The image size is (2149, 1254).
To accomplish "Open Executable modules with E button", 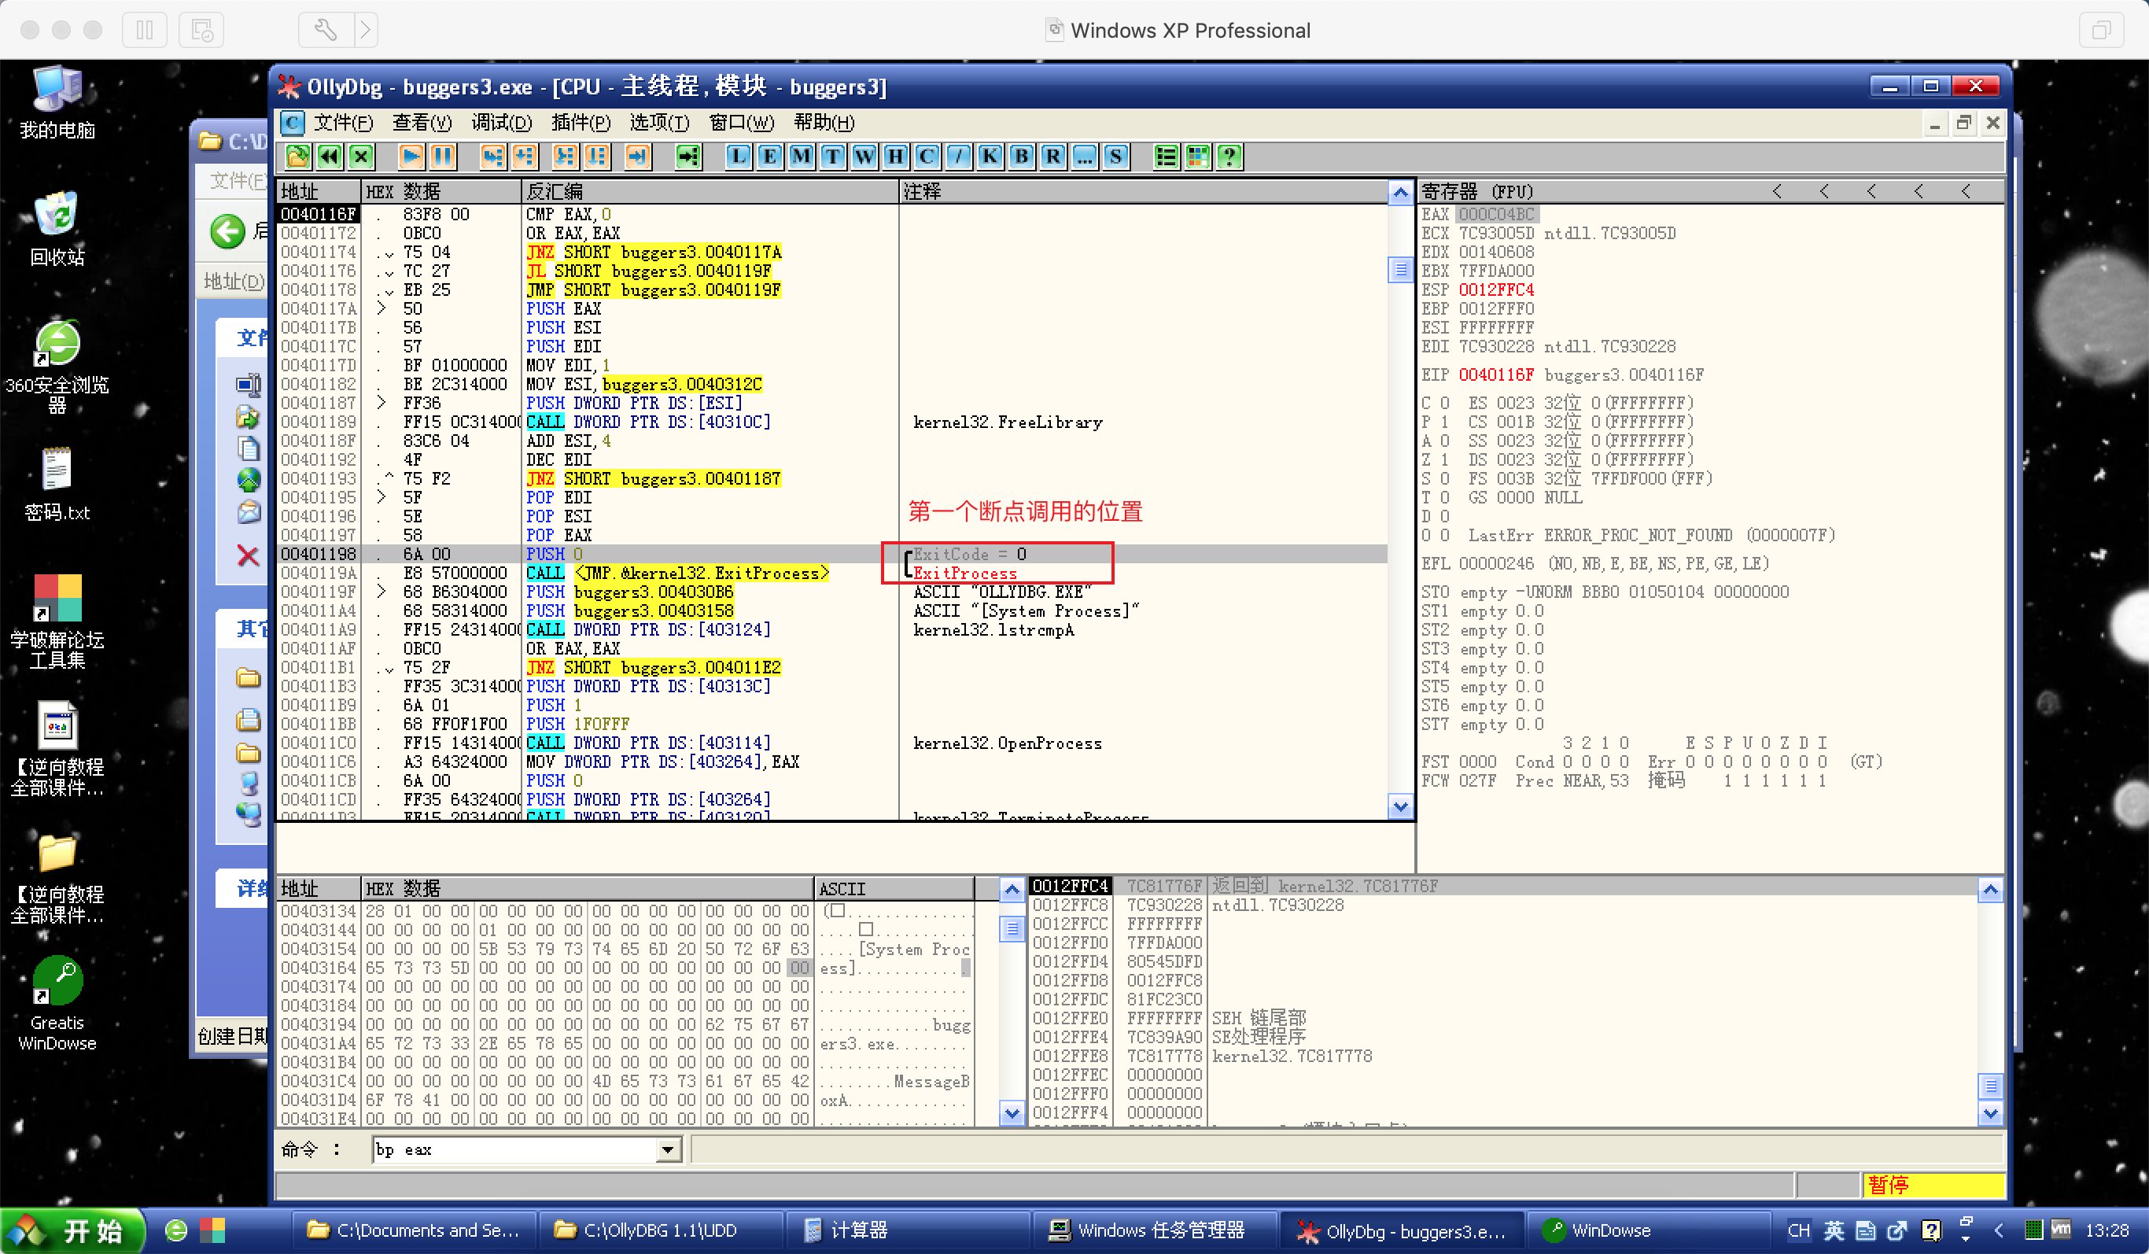I will click(769, 156).
